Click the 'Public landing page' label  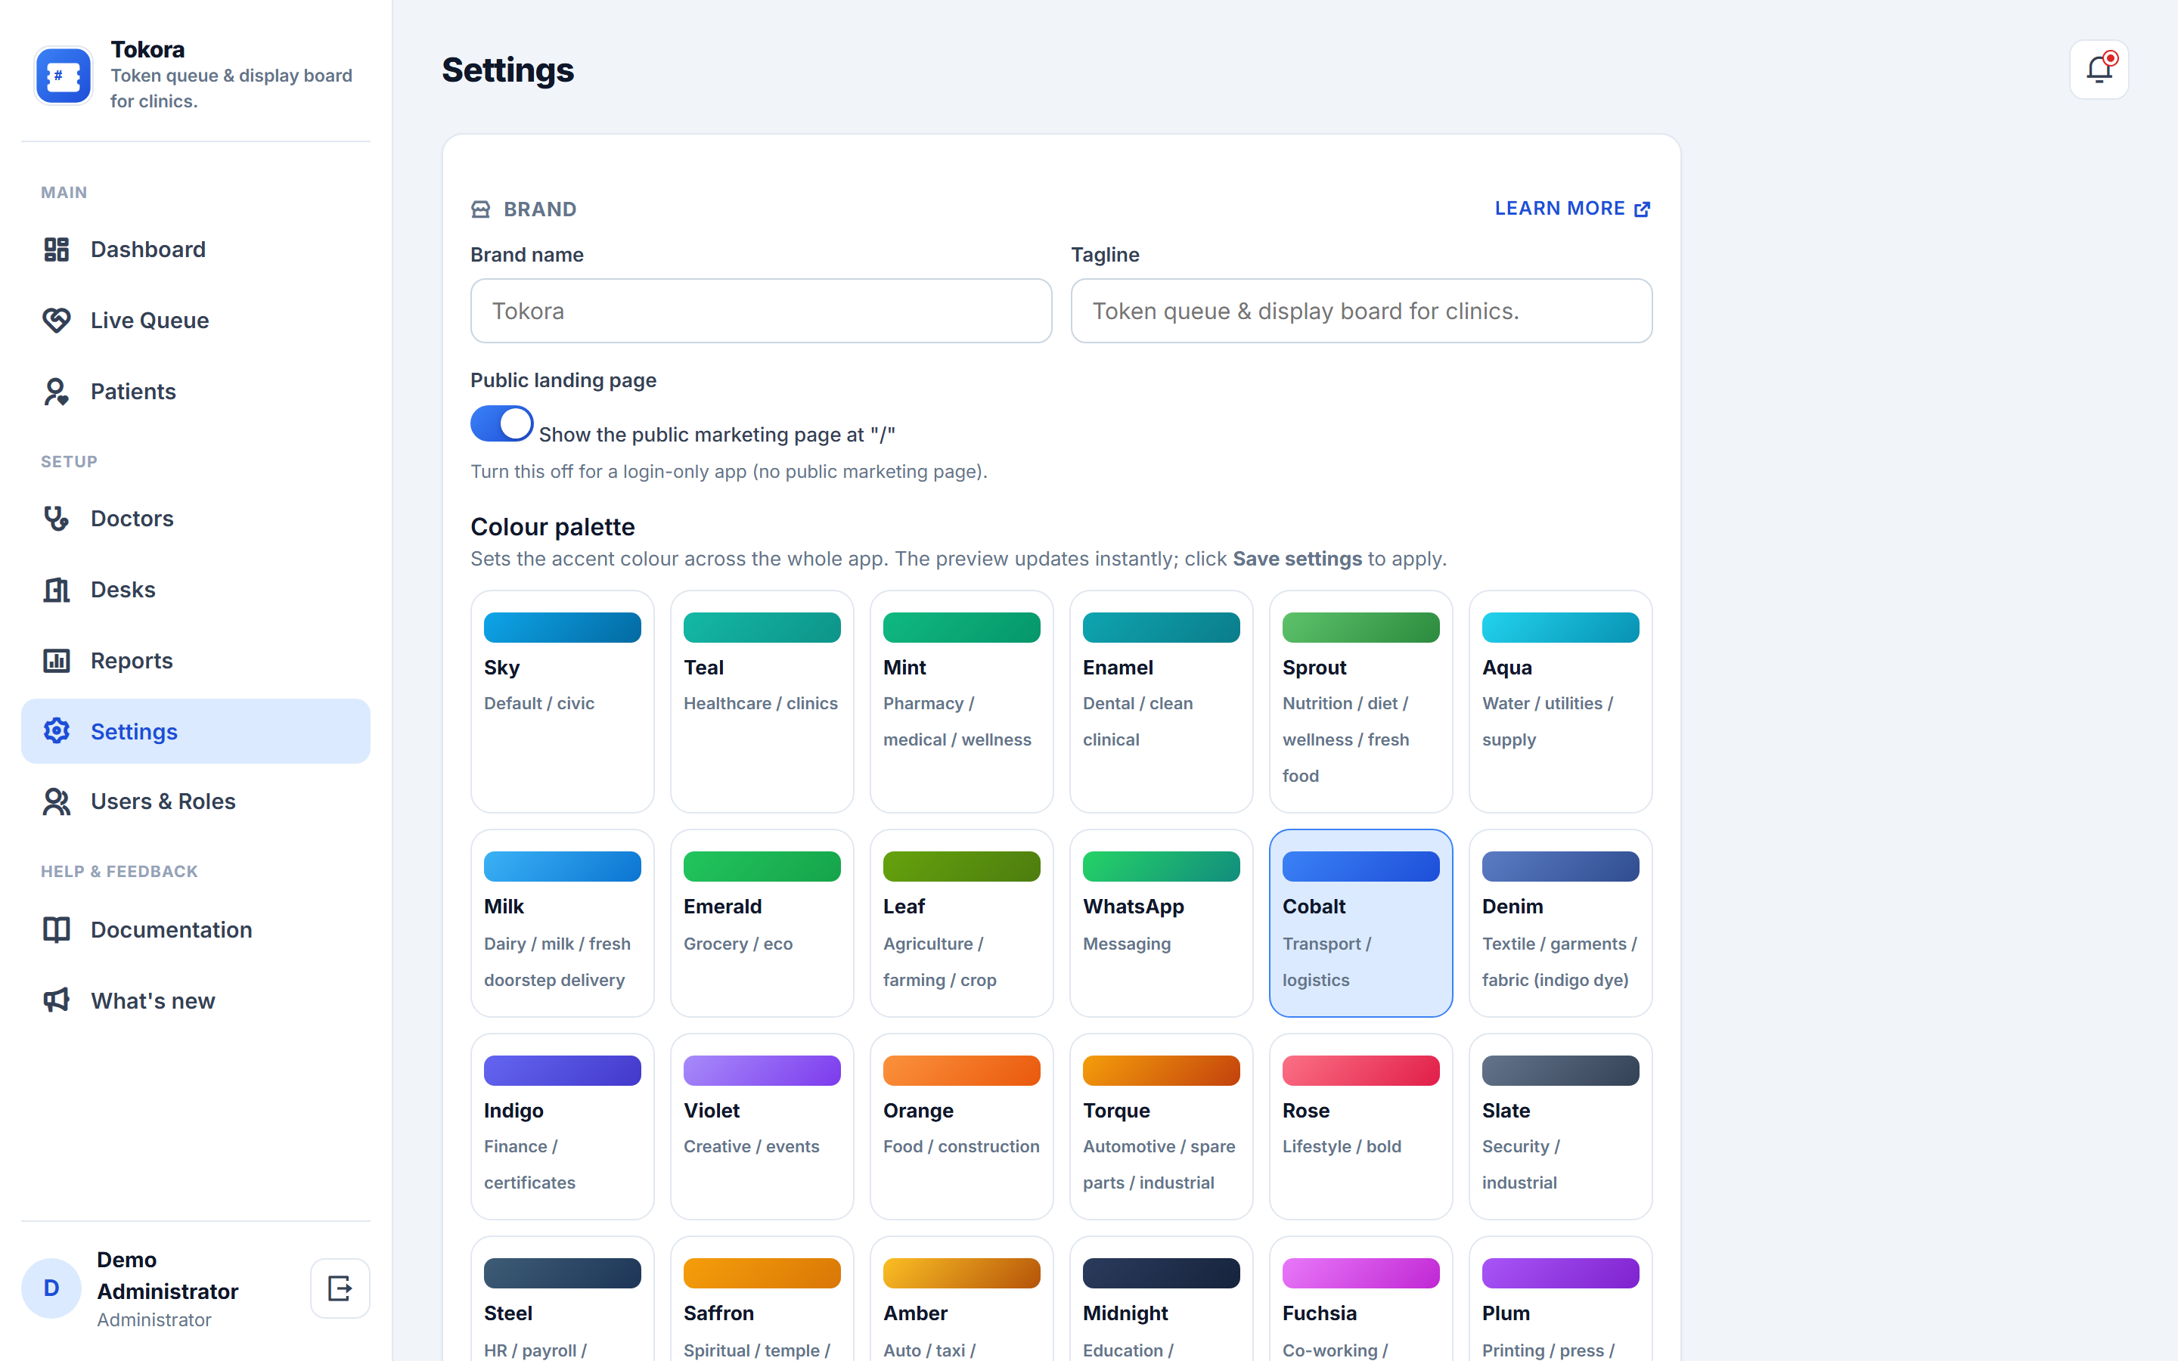(x=563, y=380)
